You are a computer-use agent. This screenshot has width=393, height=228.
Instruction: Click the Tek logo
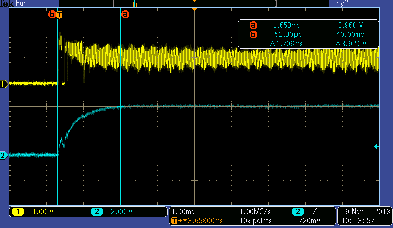[7, 3]
